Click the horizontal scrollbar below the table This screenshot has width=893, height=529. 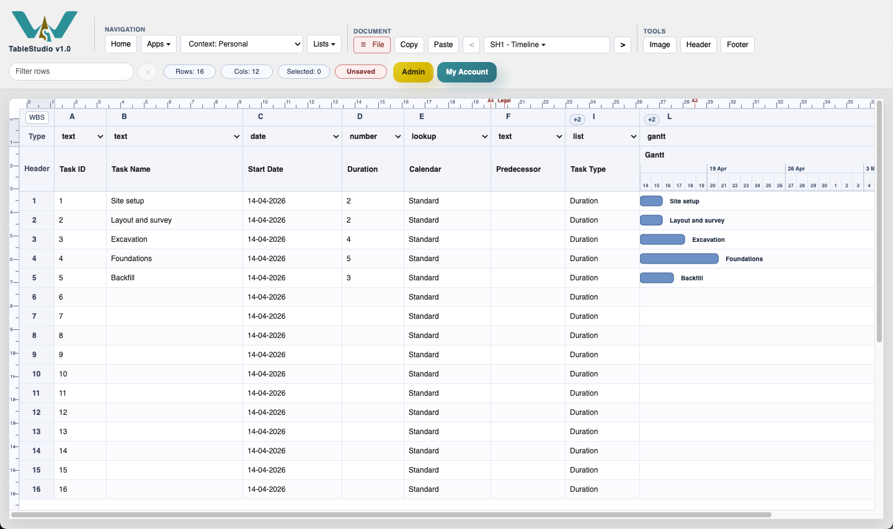pyautogui.click(x=391, y=515)
